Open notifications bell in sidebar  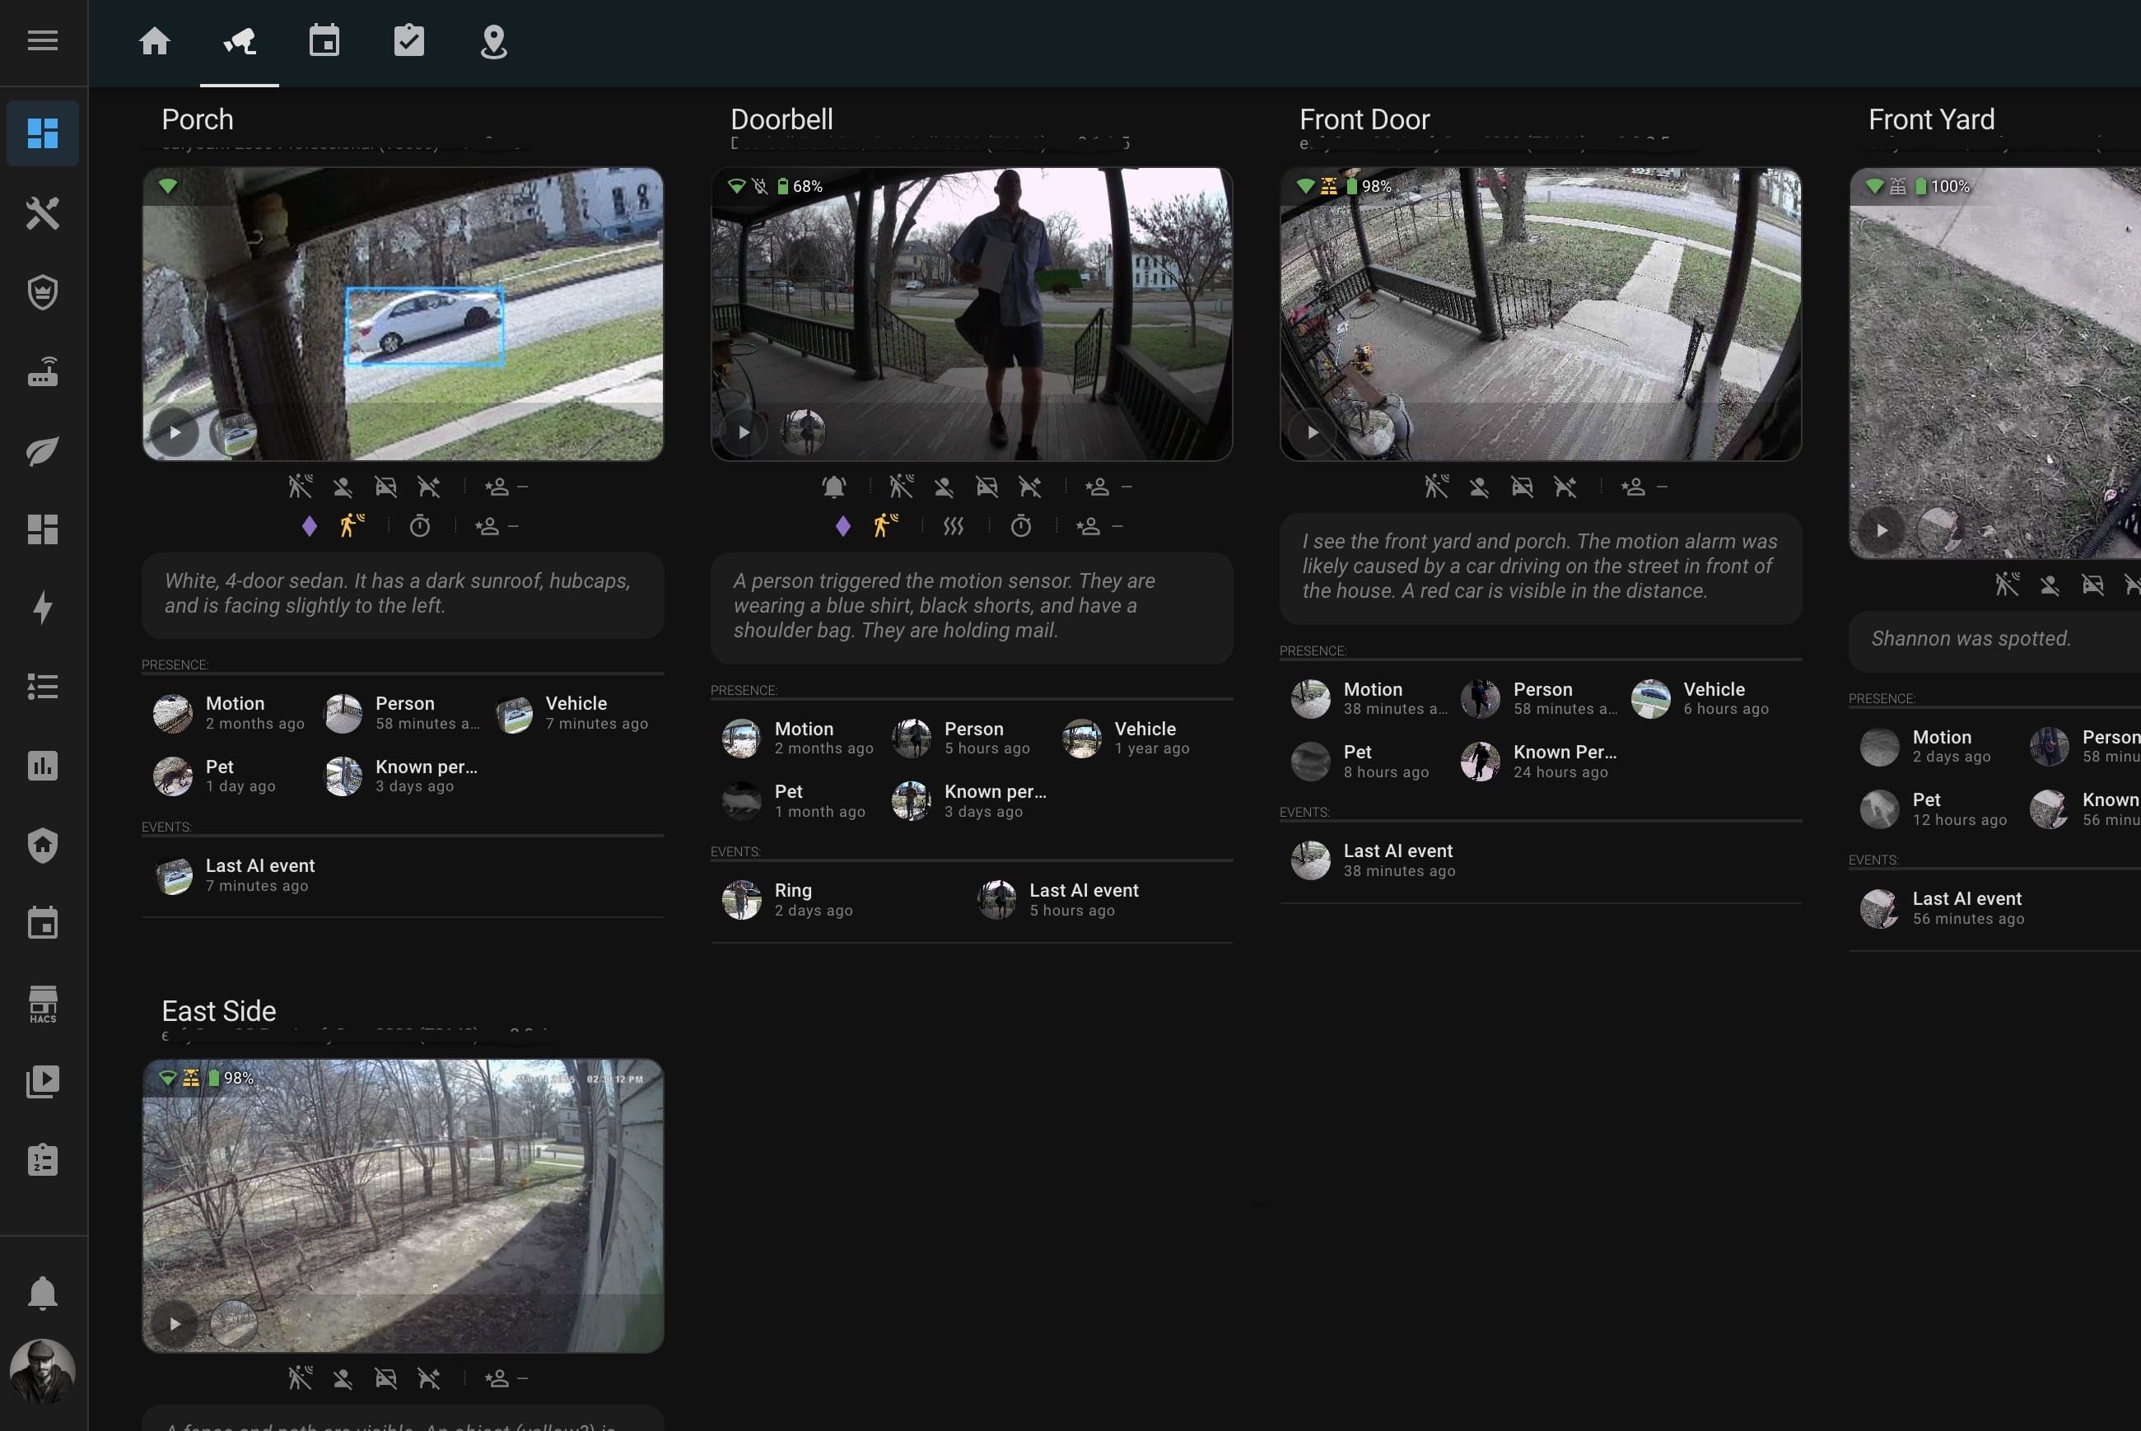pyautogui.click(x=43, y=1293)
